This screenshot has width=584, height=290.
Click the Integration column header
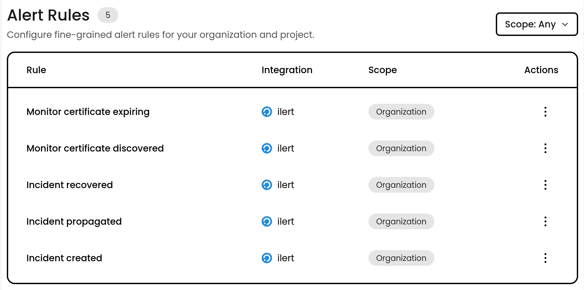coord(287,70)
